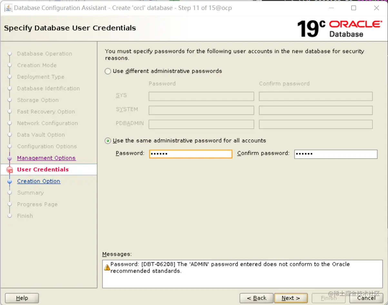Click Database Operation in the step list
Image resolution: width=388 pixels, height=305 pixels.
pos(45,54)
